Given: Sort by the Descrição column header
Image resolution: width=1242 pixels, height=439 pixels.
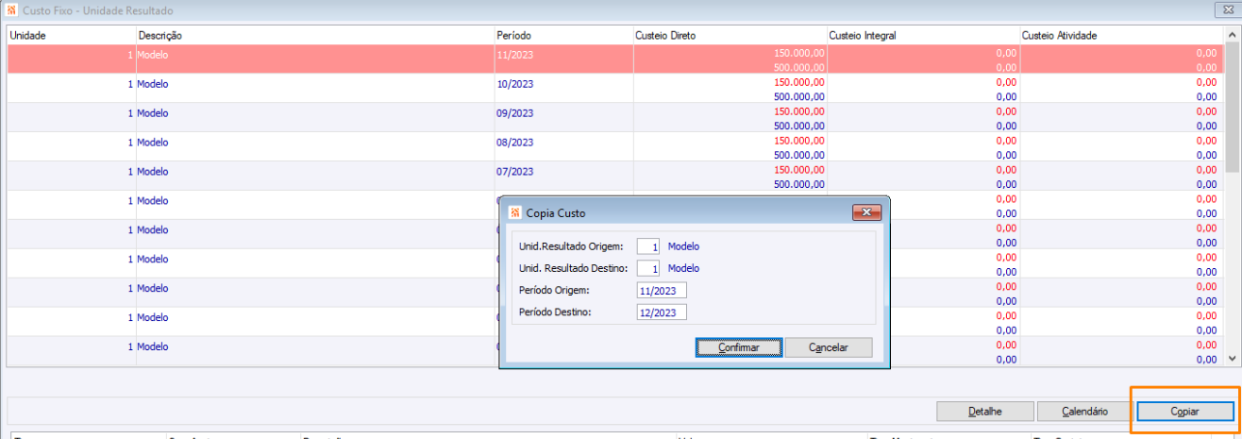Looking at the screenshot, I should [x=315, y=35].
